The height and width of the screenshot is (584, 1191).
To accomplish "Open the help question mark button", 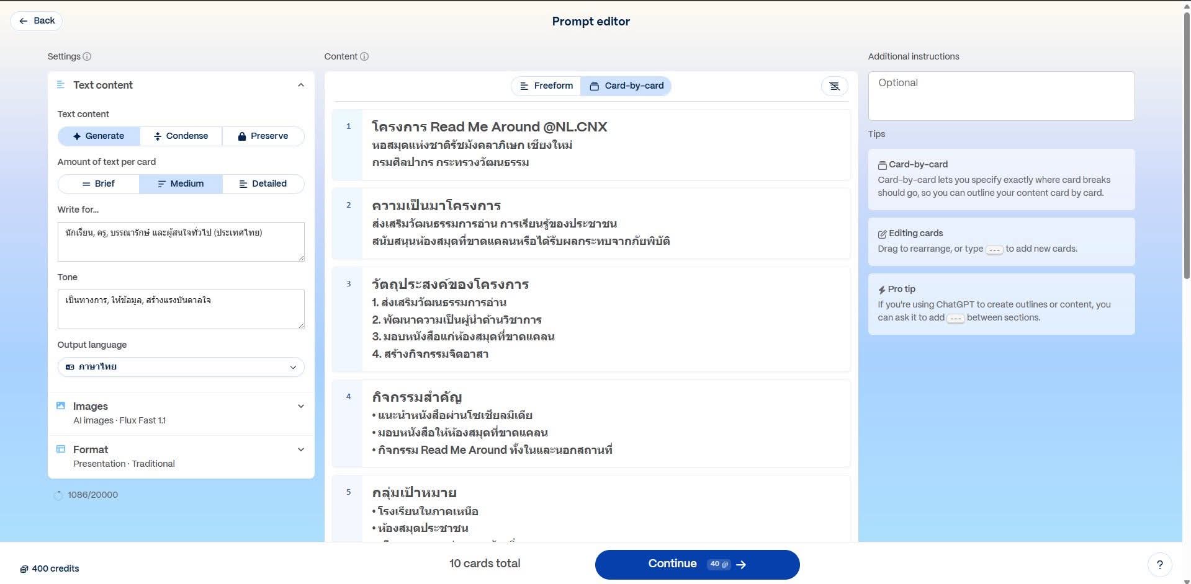I will pos(1159,565).
